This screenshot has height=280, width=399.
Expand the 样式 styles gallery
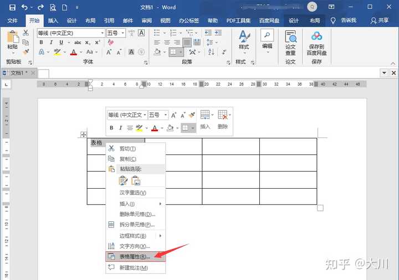(244, 53)
